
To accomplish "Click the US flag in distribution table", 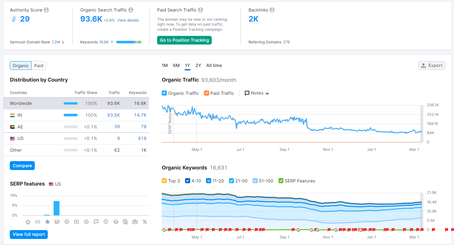I will [12, 138].
